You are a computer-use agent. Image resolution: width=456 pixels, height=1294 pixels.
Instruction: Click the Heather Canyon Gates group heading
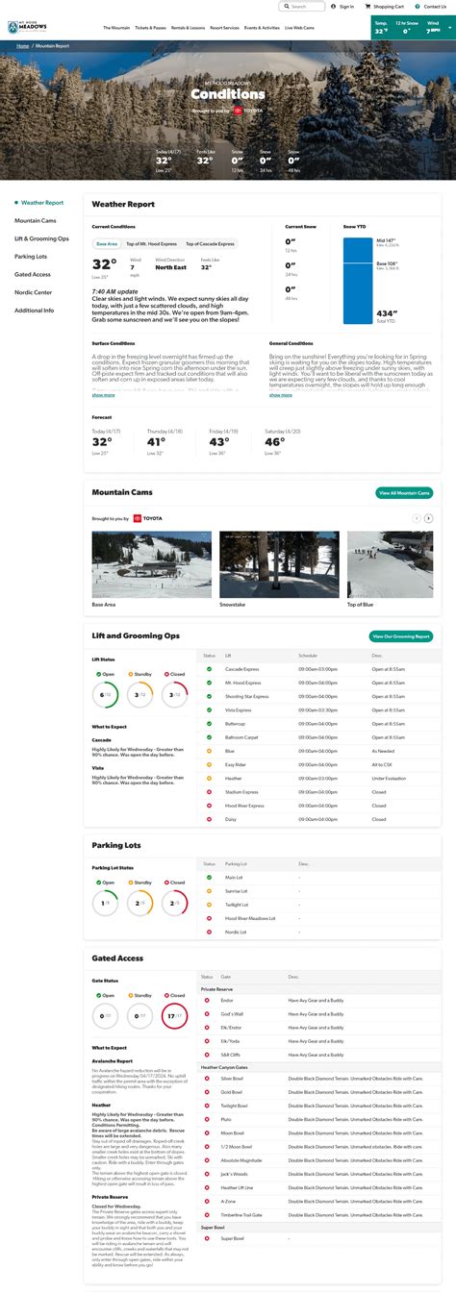224,1066
